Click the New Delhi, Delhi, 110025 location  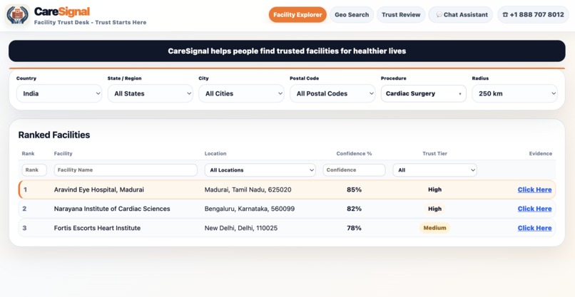[241, 228]
